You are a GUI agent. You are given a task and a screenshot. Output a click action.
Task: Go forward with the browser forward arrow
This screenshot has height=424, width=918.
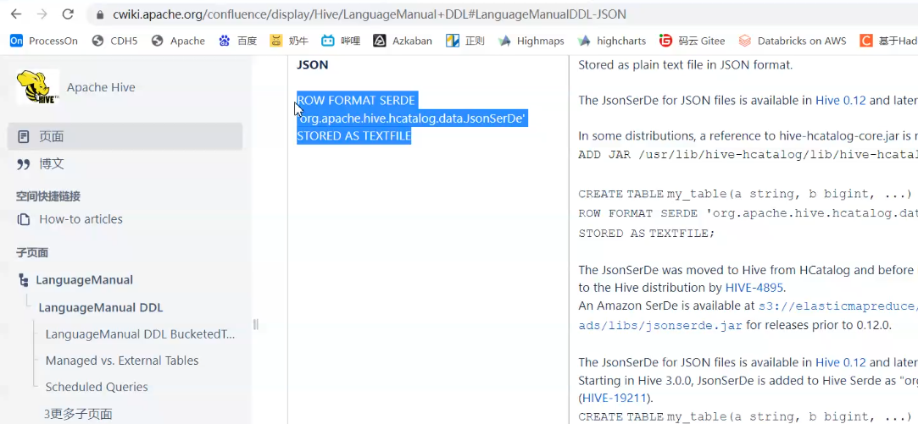42,14
